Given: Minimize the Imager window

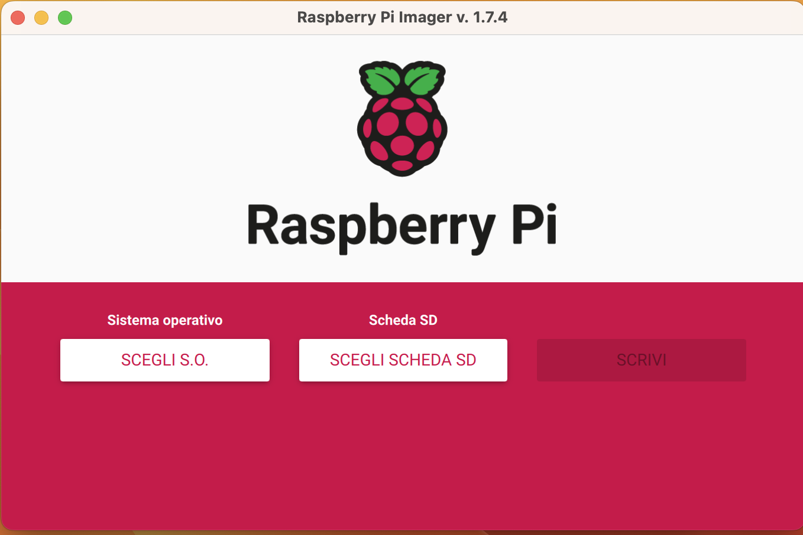Looking at the screenshot, I should pos(41,18).
